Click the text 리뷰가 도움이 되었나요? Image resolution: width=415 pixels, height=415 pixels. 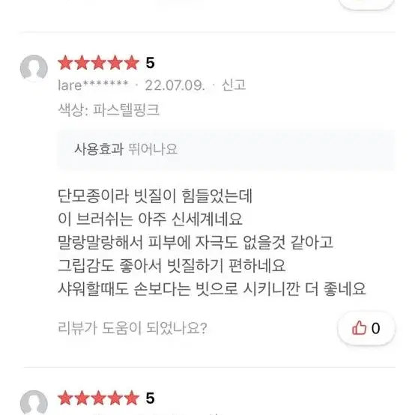[x=133, y=328]
